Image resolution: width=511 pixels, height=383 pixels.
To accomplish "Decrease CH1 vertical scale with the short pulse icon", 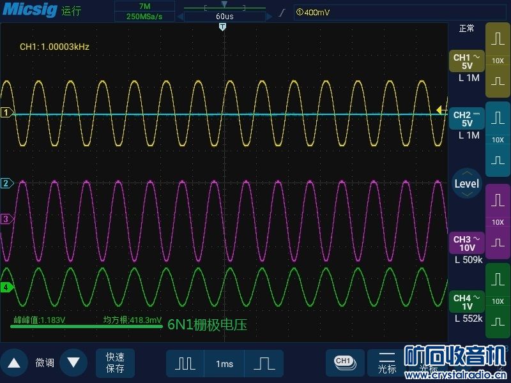I will pos(498,81).
